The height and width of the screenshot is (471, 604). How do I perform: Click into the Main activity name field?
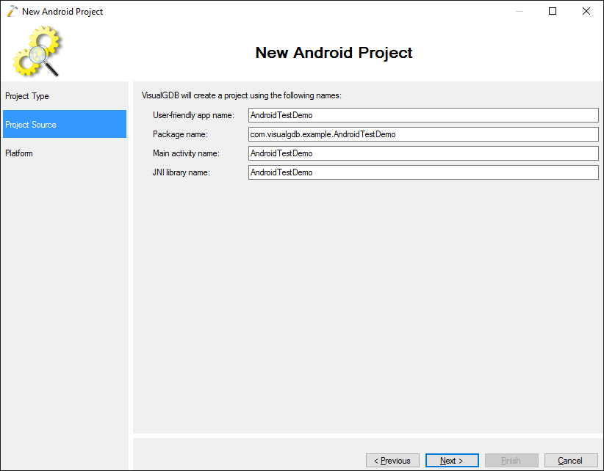click(423, 153)
